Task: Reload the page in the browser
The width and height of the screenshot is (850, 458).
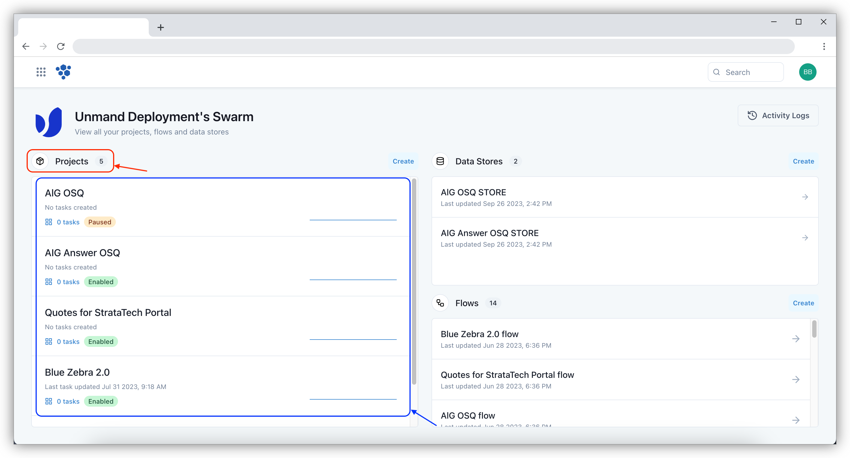Action: 61,46
